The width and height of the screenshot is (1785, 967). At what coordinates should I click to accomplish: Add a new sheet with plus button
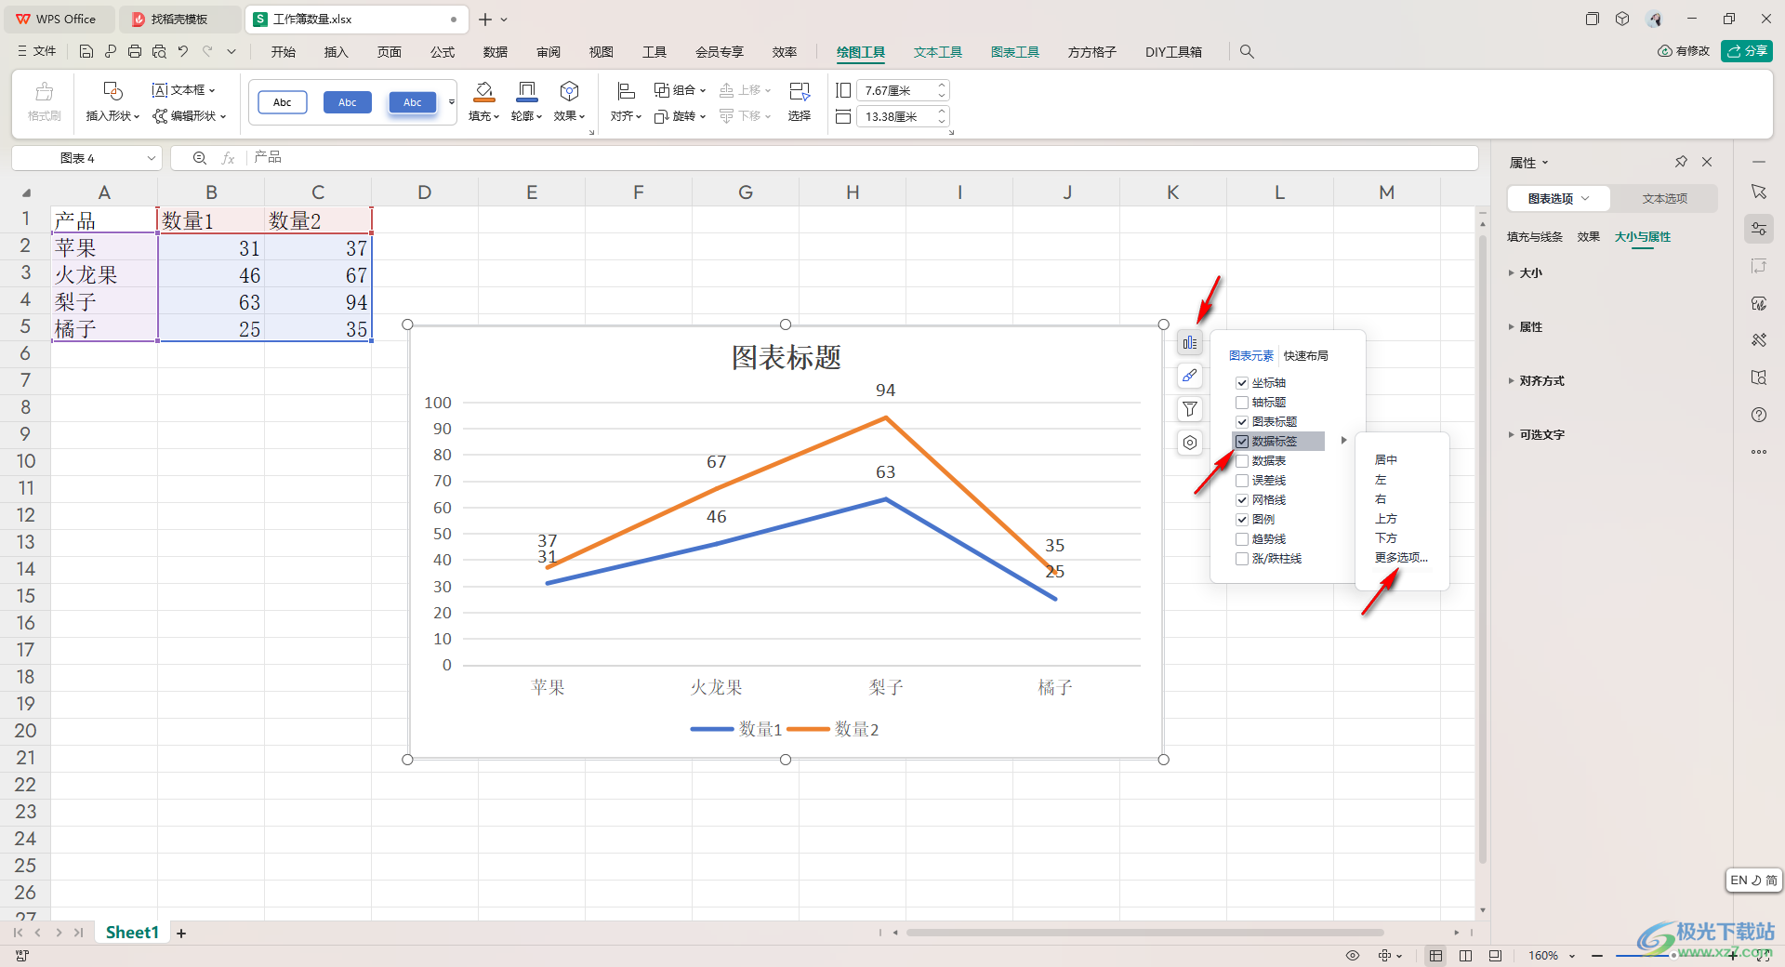click(181, 933)
